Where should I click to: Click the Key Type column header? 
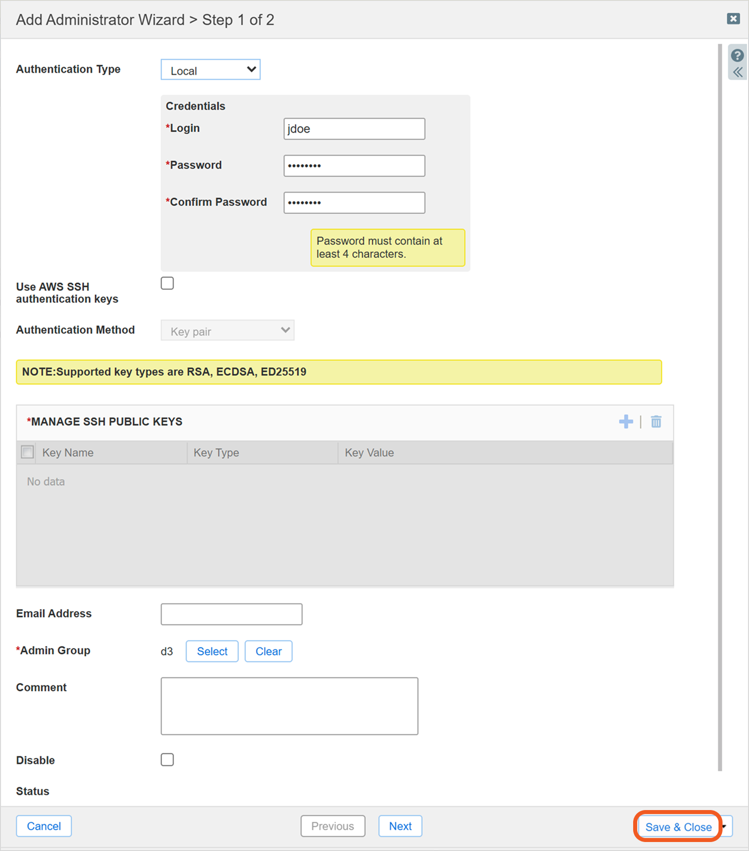click(x=216, y=452)
